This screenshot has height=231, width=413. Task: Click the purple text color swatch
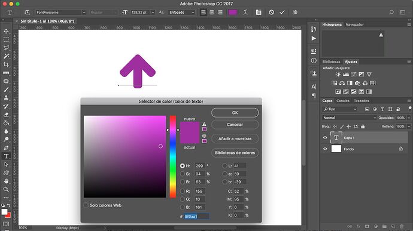coord(232,13)
